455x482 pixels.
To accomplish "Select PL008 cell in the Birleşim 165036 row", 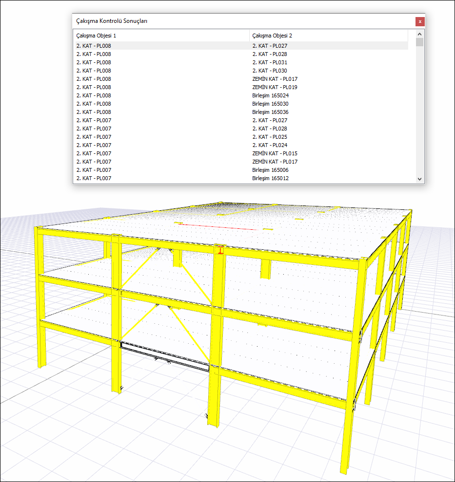I will (94, 112).
